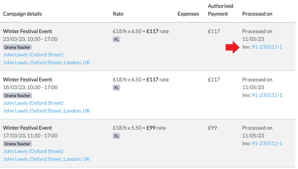Click the Authorised Payment column header
Viewport: 298px width, 169px height.
(x=221, y=10)
